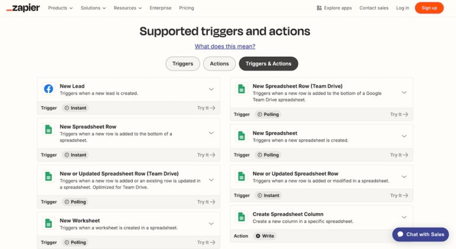Select the Triggers & Actions tab
This screenshot has width=456, height=249.
[x=268, y=63]
